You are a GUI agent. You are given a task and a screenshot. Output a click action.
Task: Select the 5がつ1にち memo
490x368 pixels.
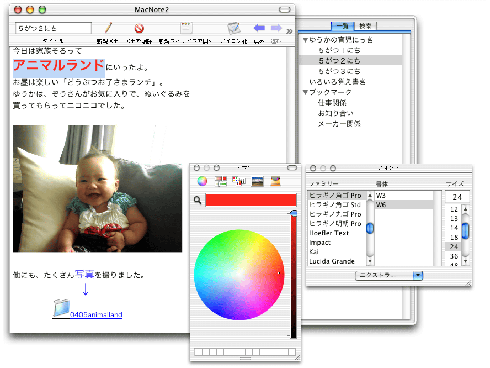click(x=339, y=50)
